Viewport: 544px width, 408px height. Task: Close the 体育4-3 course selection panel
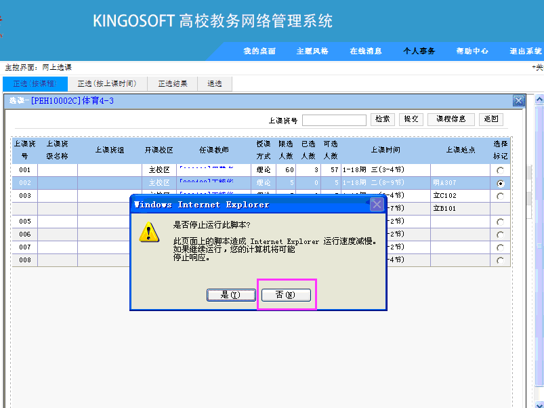(x=518, y=100)
